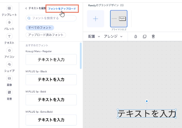Click the lock icon in toolbar
Screen dimensions: 182x128
click(136, 37)
